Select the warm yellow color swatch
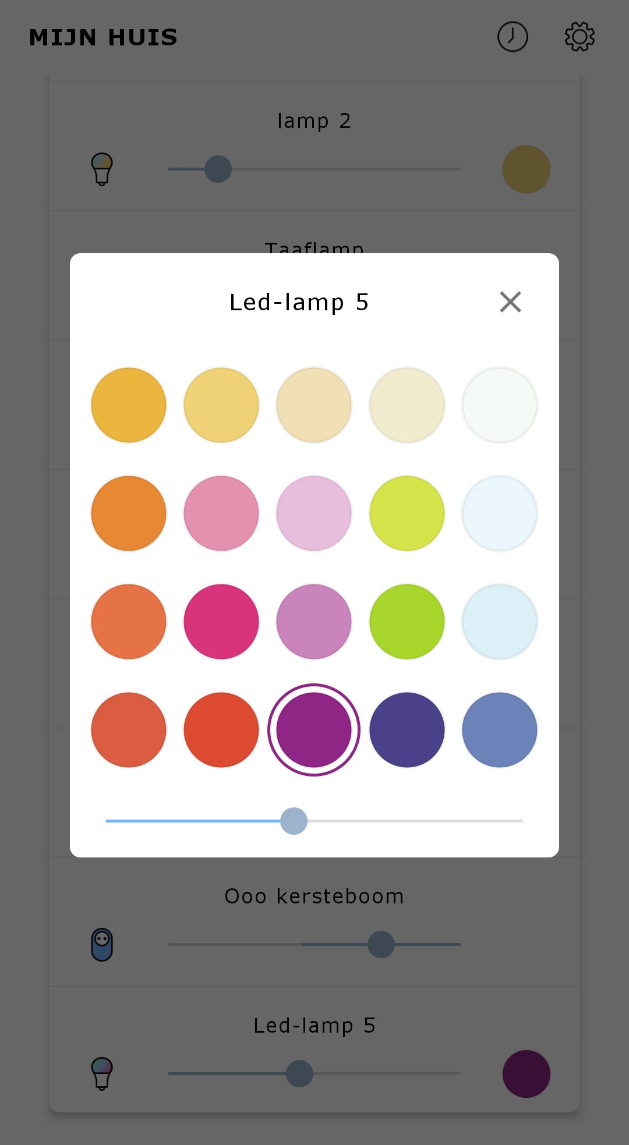 pos(128,405)
